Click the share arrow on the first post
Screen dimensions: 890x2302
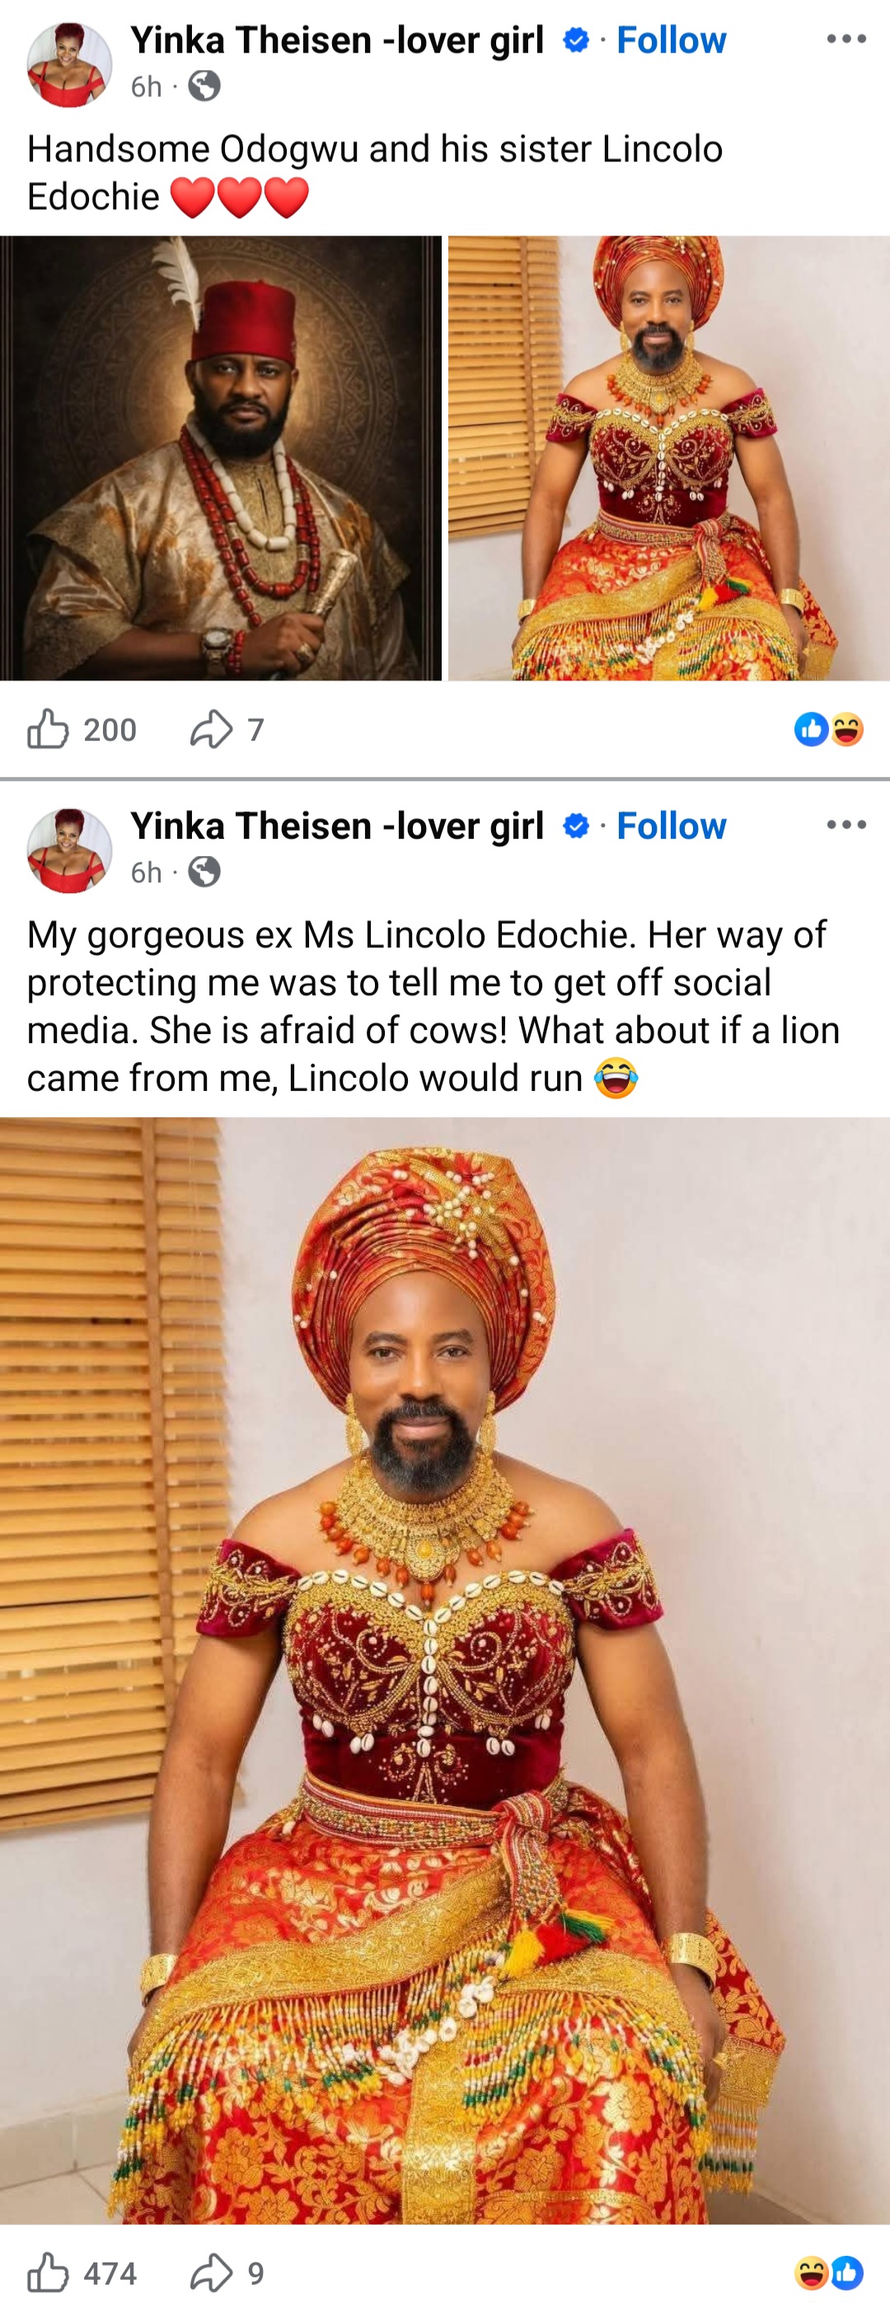coord(213,730)
